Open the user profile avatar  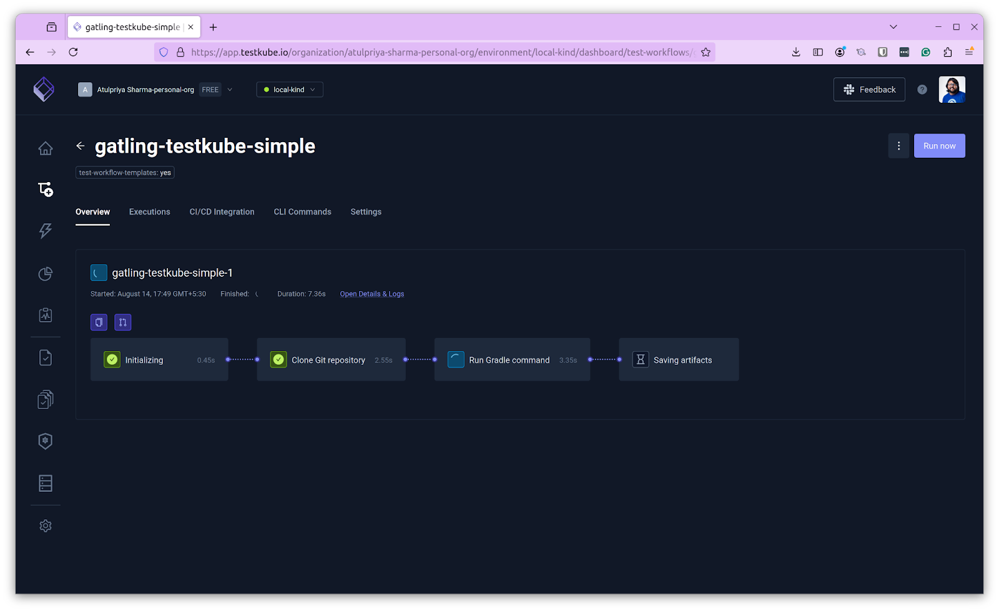[x=952, y=90]
